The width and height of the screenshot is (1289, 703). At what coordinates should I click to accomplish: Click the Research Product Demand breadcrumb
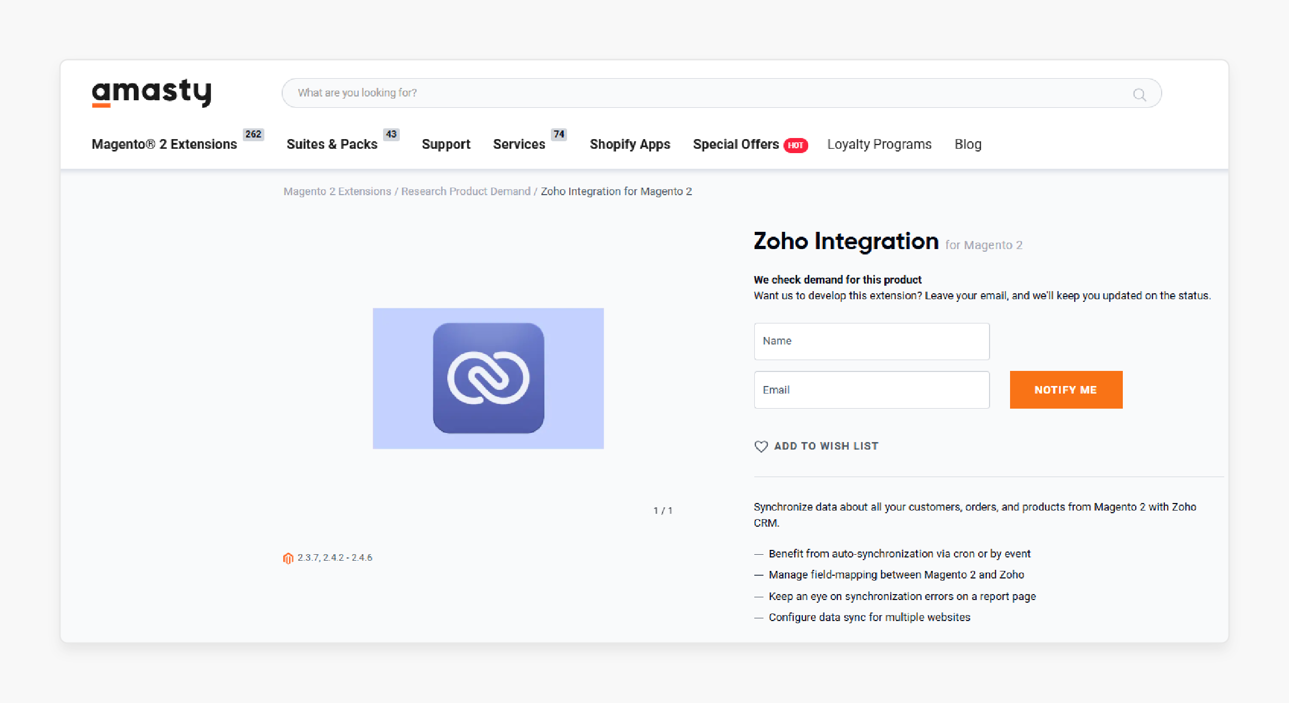coord(466,191)
